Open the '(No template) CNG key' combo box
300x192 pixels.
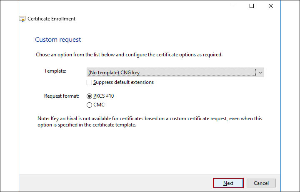[171, 73]
